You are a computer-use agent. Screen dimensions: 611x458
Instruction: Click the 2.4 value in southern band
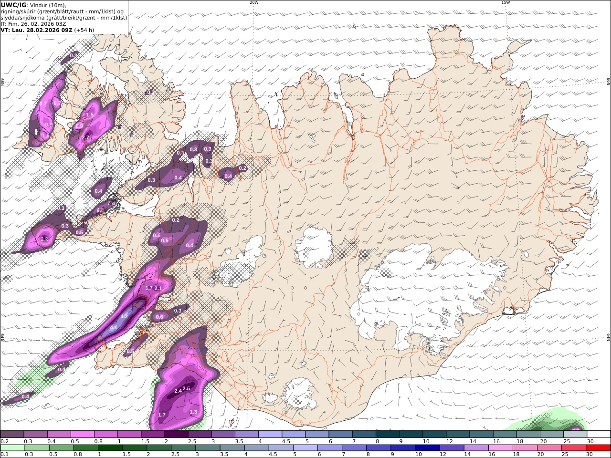pyautogui.click(x=178, y=391)
